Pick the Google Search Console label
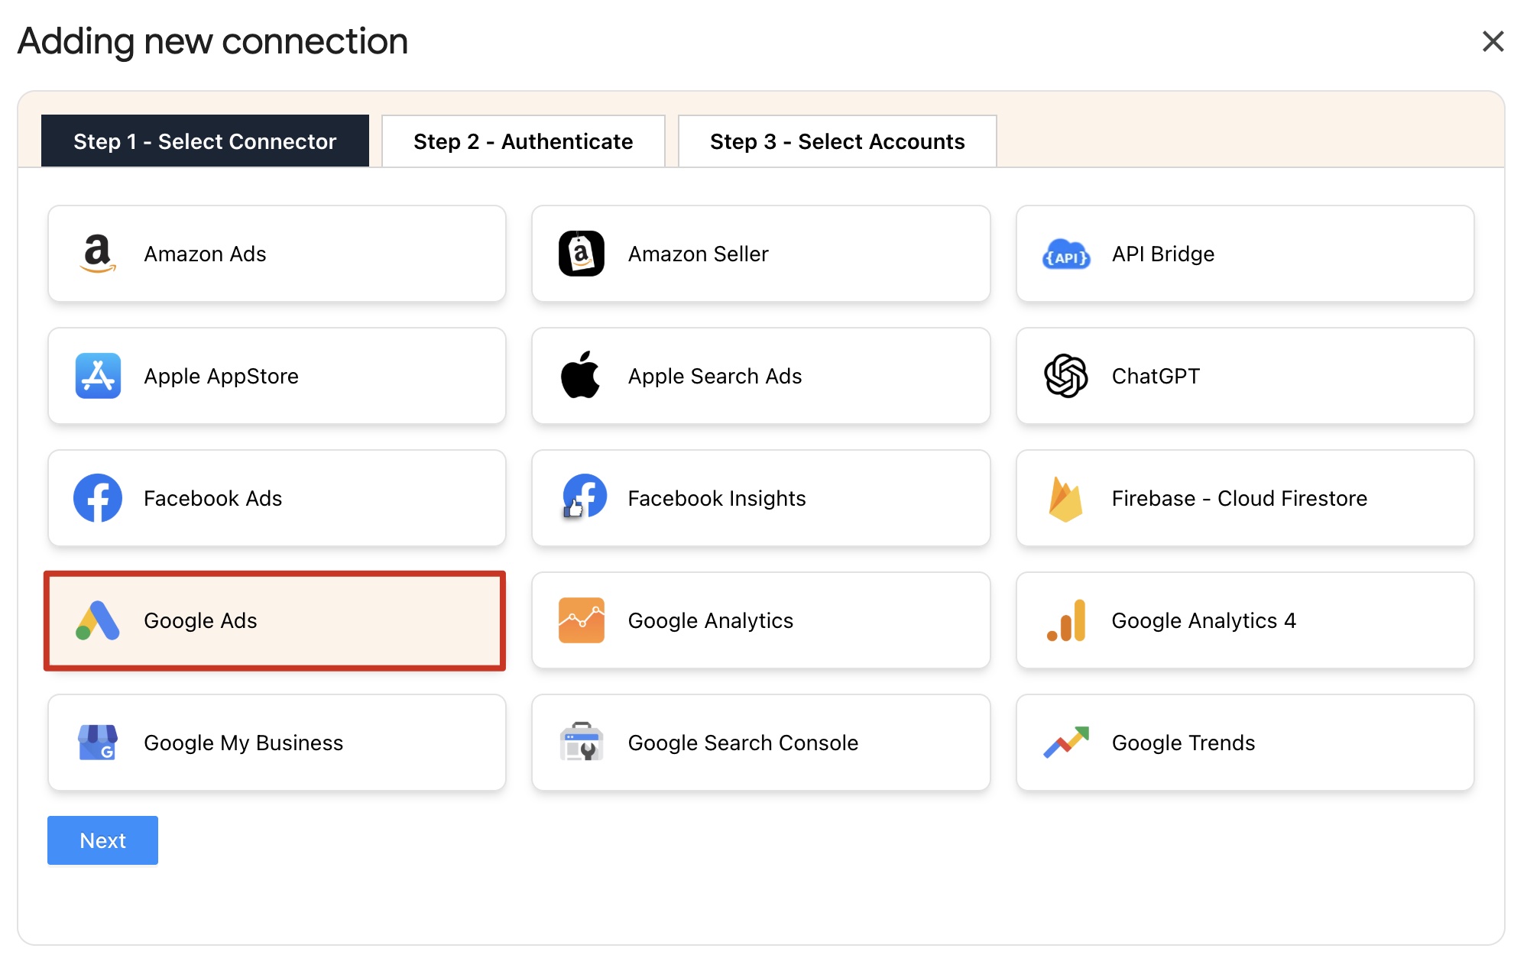Screen dimensions: 1527x958 point(743,743)
